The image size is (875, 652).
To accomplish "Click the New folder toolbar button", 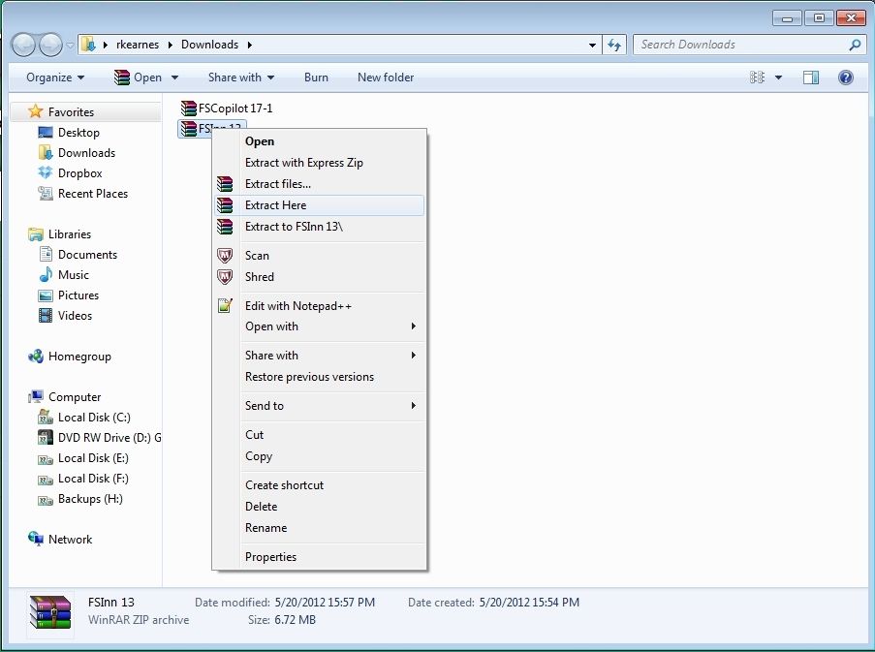I will pos(386,78).
